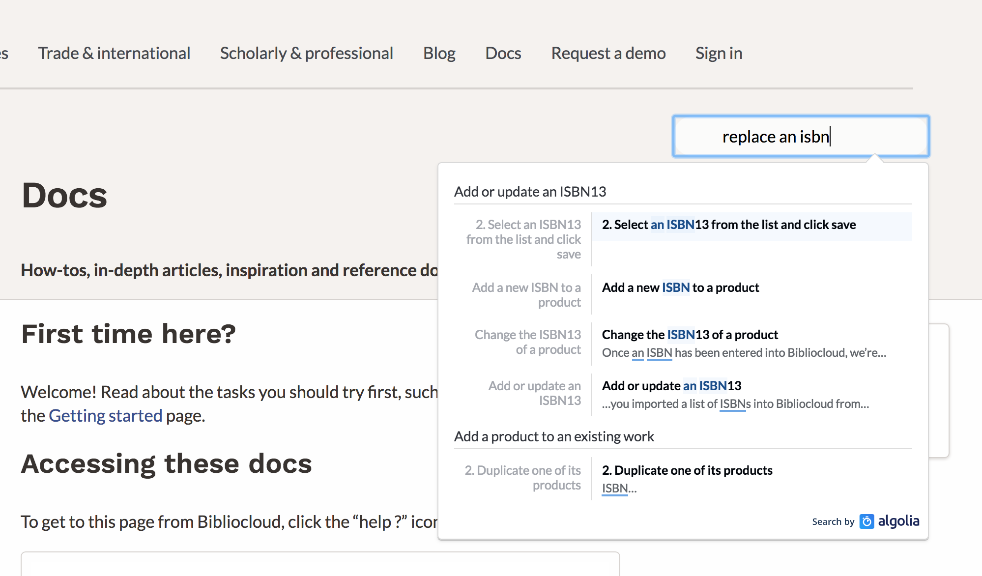982x576 pixels.
Task: Click grey 'Add a new ISBN to a product' label
Action: coord(526,295)
